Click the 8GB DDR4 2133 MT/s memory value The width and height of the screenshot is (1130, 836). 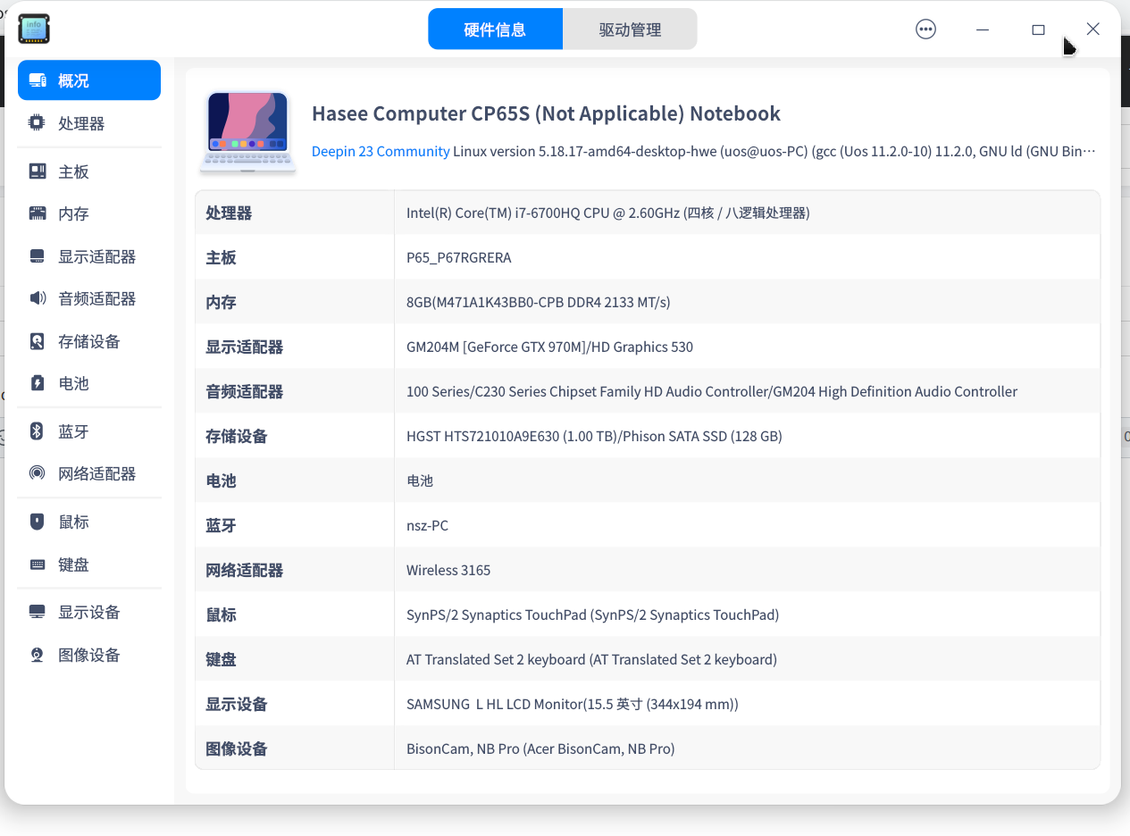coord(539,302)
